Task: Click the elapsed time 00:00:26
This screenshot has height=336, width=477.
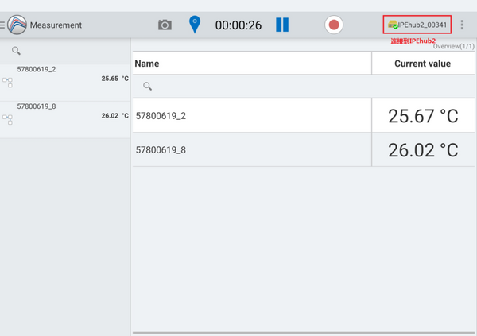Action: coord(238,25)
